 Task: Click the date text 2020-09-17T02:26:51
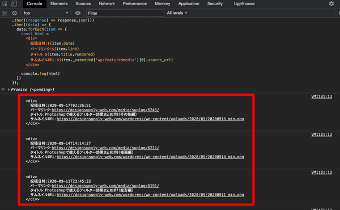click(x=69, y=106)
